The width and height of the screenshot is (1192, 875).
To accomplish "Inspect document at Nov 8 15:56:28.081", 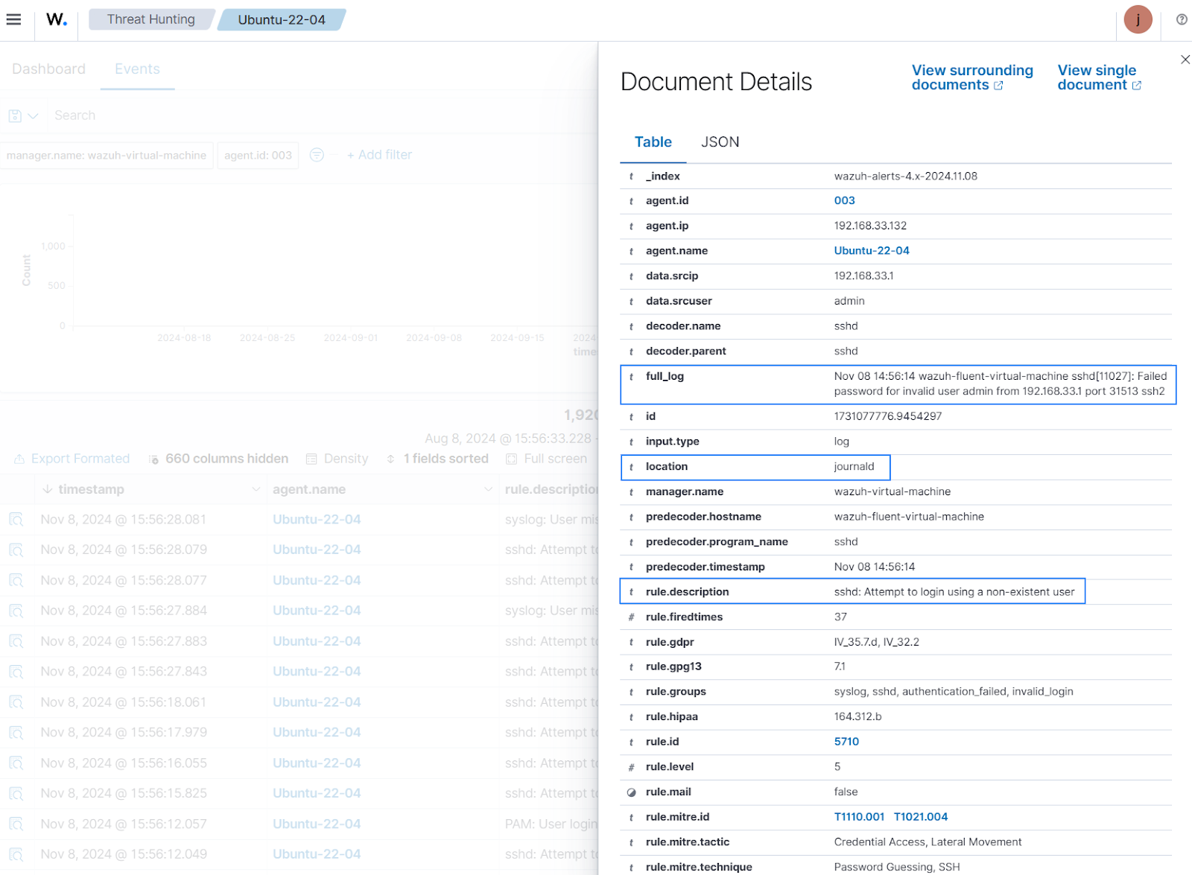I will [x=16, y=520].
